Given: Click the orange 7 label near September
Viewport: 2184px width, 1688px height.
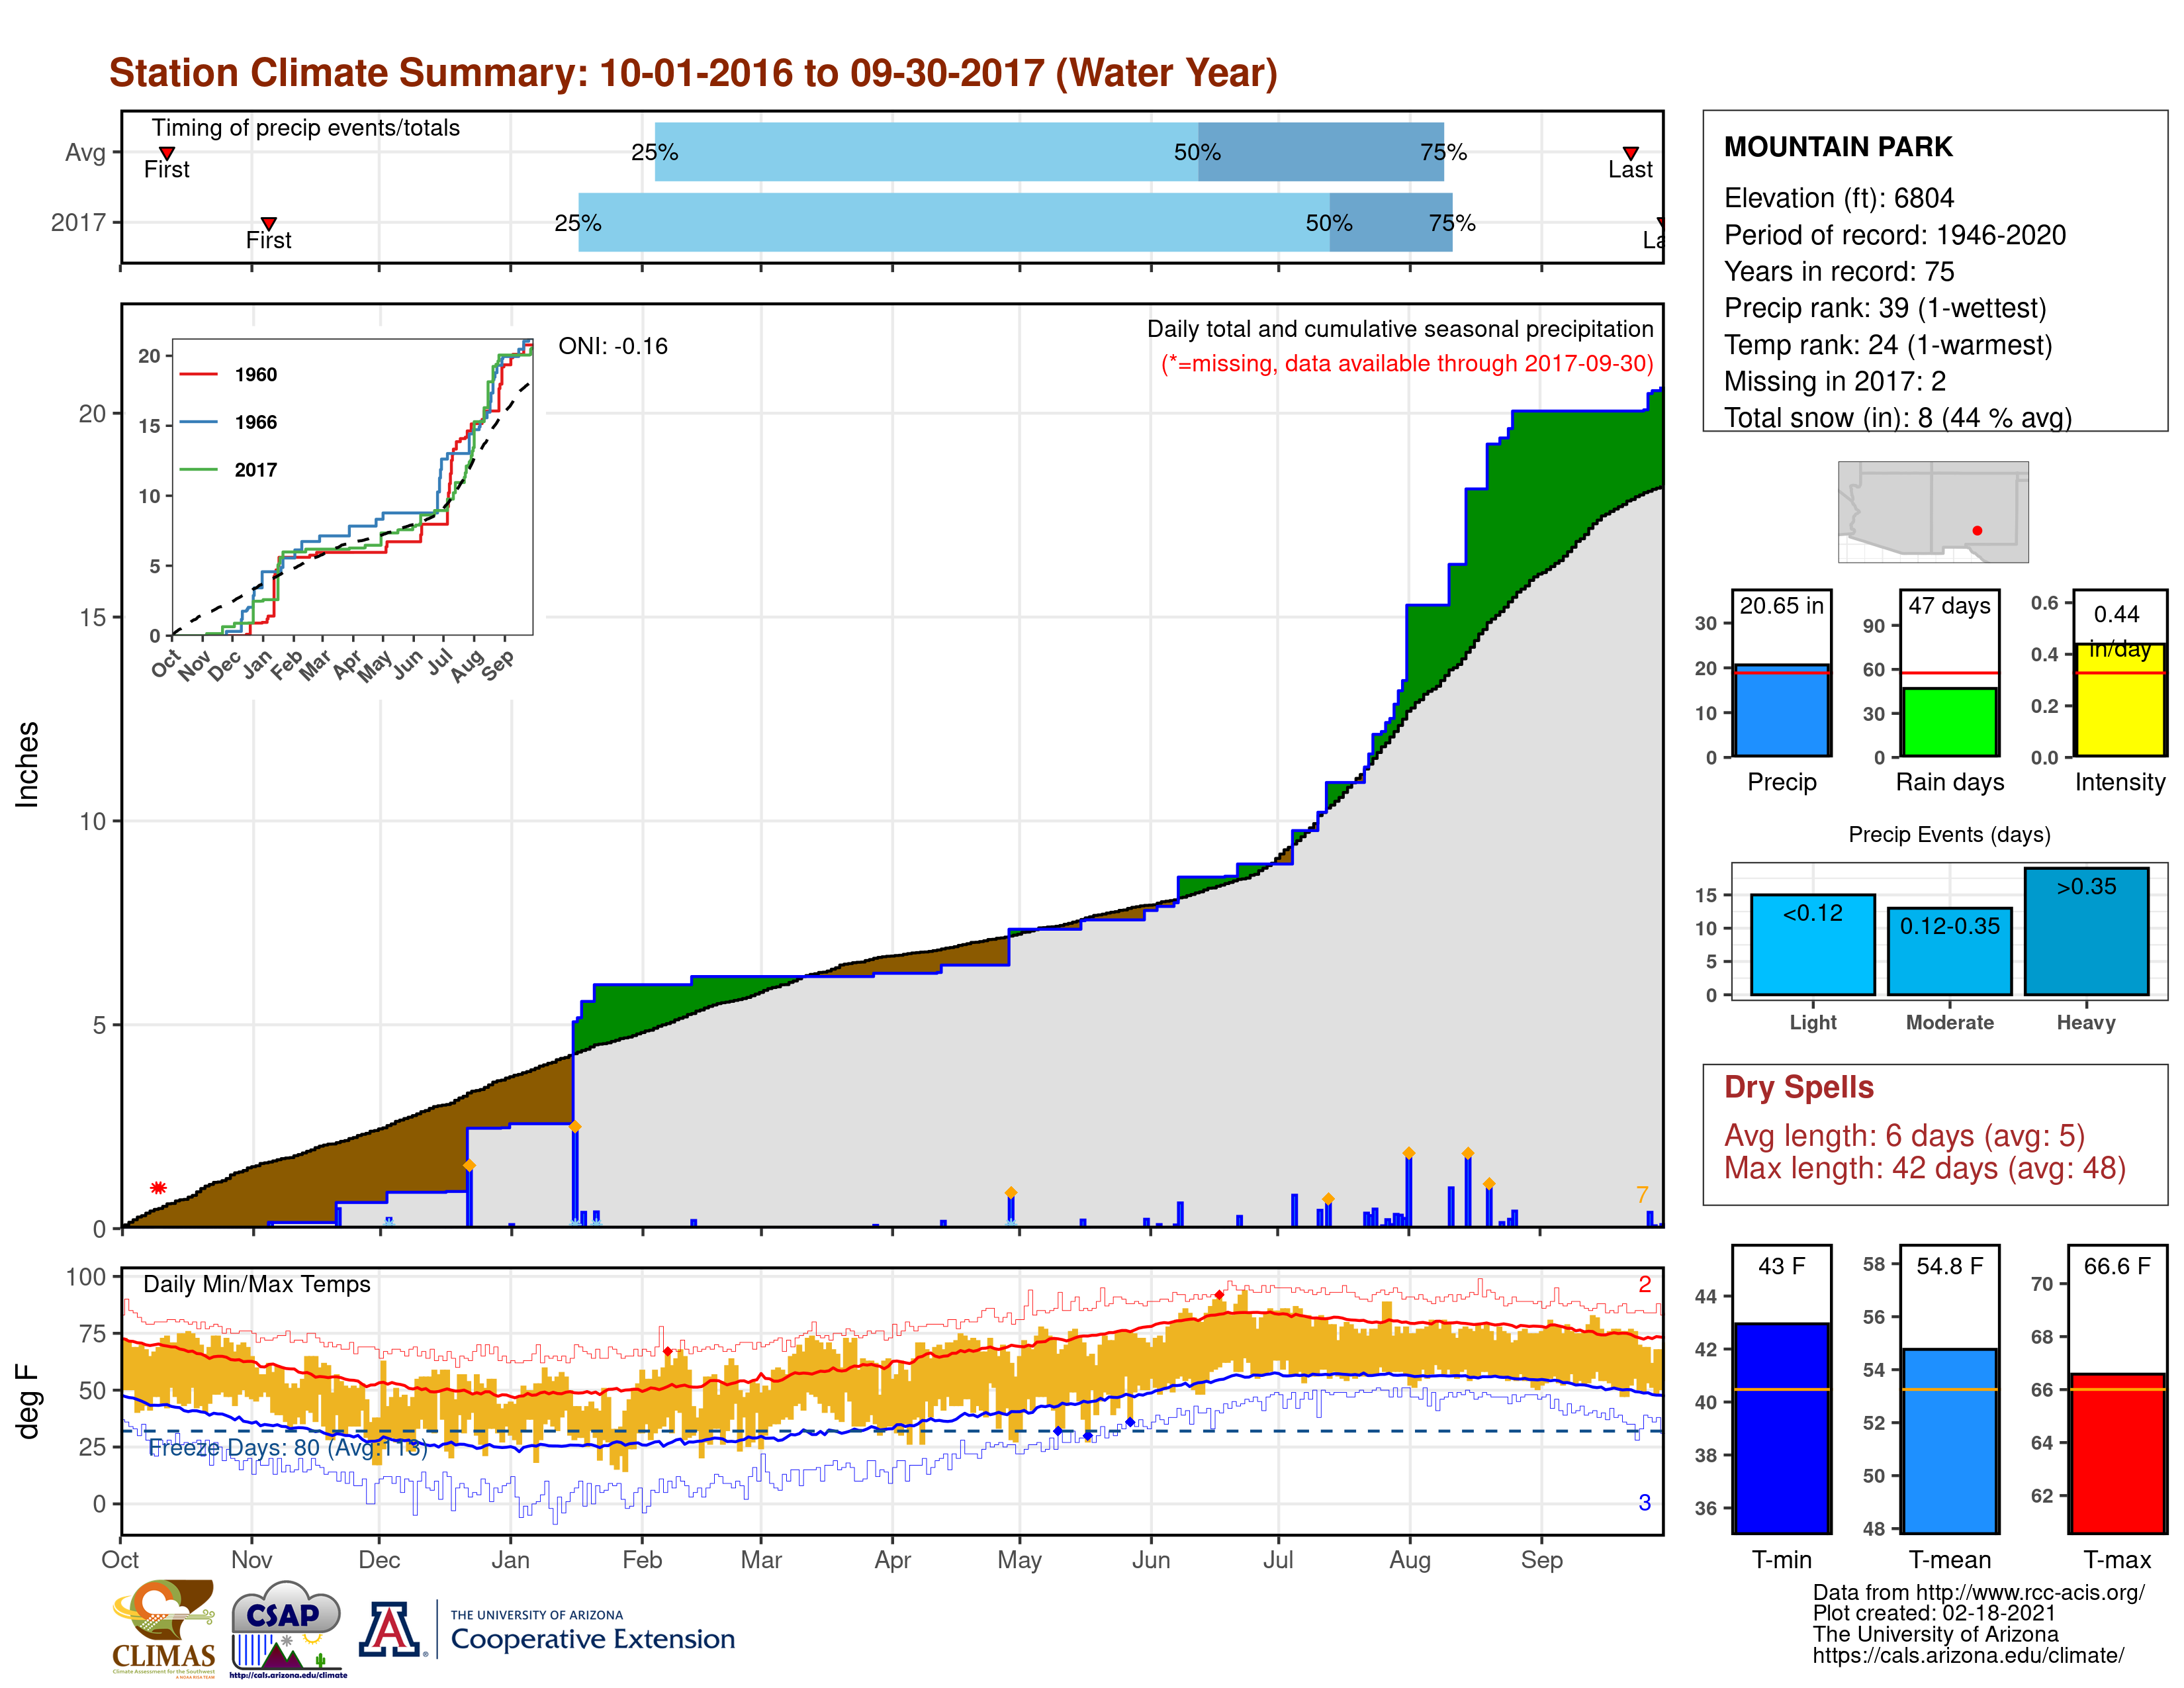Looking at the screenshot, I should (x=1641, y=1194).
